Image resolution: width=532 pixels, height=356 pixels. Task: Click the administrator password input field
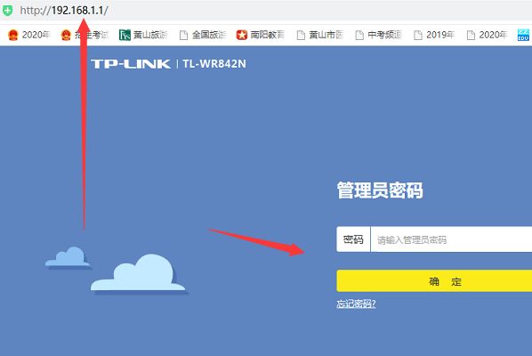coord(451,239)
